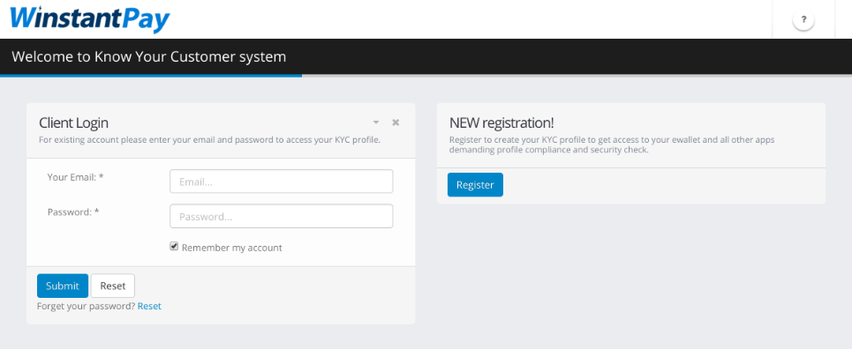Click the KYC registration description paragraph

(612, 145)
